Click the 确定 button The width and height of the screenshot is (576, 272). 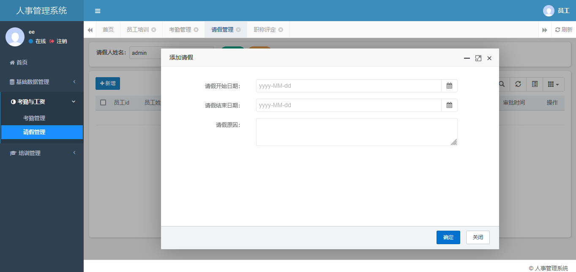tap(448, 237)
